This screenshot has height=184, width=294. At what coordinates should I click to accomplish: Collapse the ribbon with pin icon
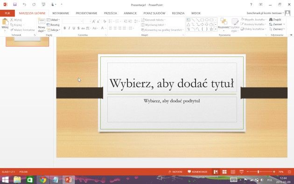[x=291, y=35]
